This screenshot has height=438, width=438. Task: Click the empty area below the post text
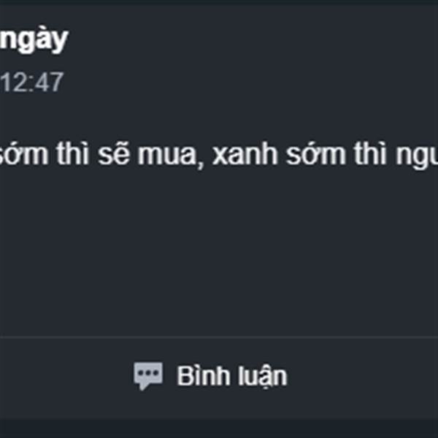pyautogui.click(x=219, y=251)
